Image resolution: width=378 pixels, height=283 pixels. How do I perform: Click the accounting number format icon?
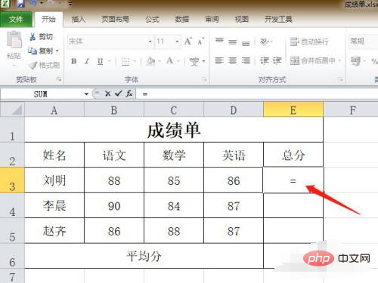(355, 61)
